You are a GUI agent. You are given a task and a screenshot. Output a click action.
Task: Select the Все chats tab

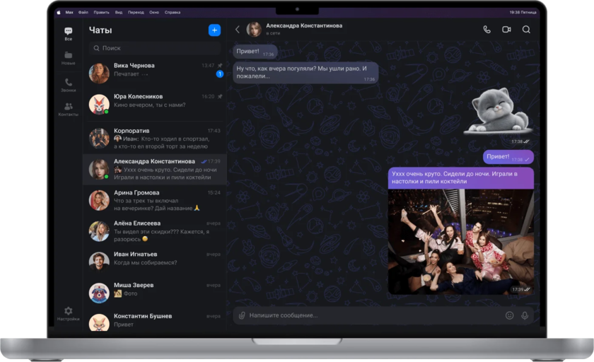click(68, 33)
